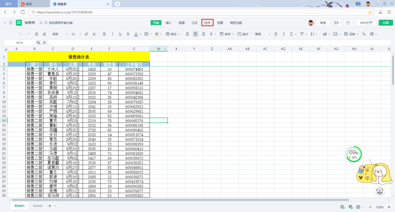Click the cell name box showing W14

pyautogui.click(x=19, y=43)
